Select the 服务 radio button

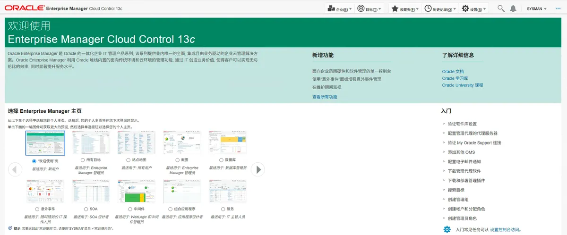point(223,209)
